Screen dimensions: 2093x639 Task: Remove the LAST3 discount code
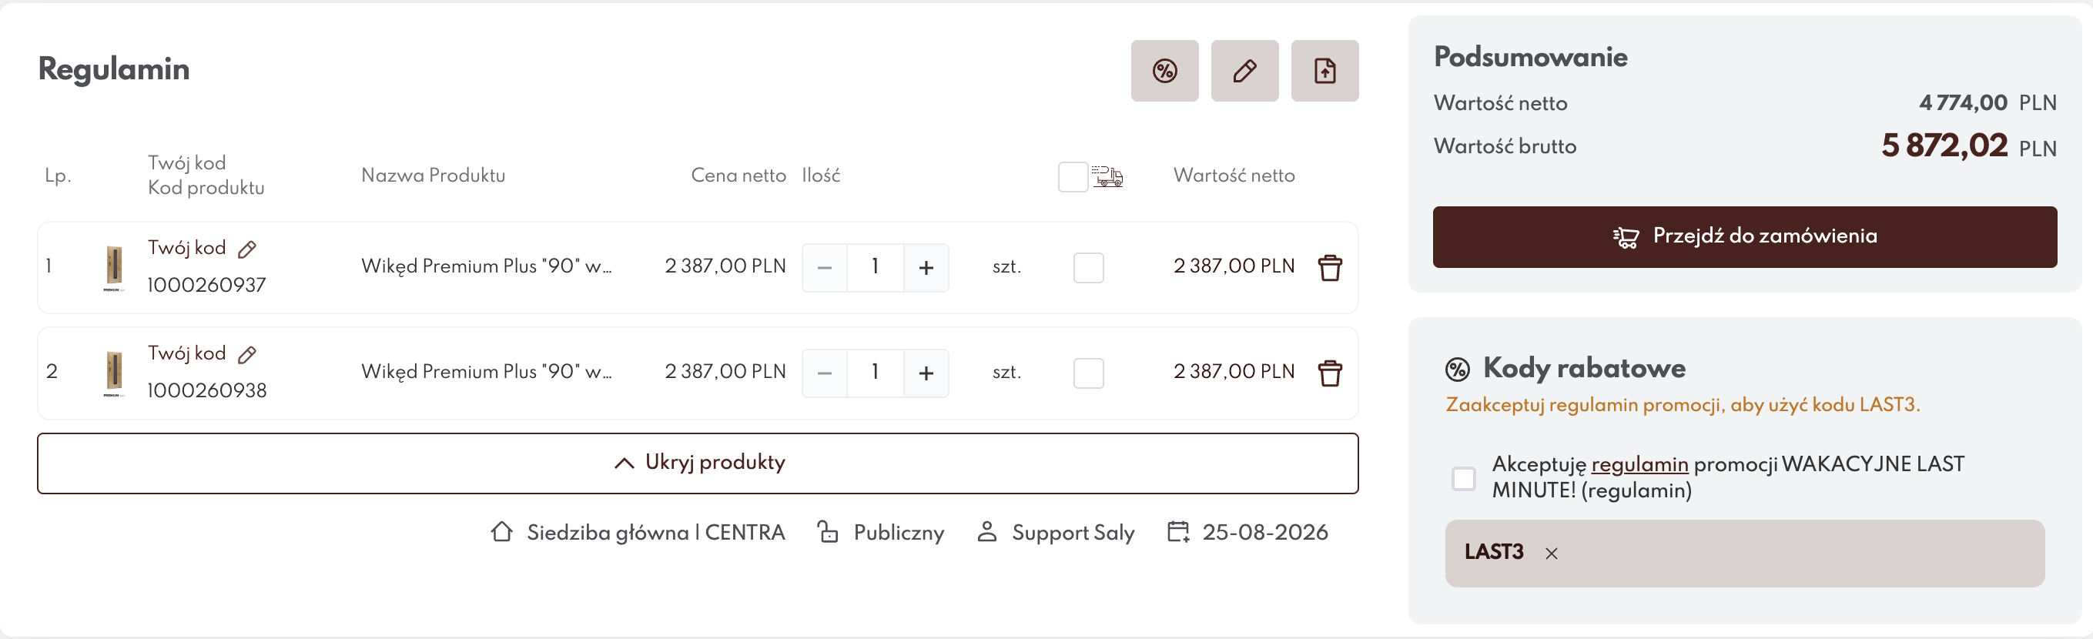[1552, 554]
